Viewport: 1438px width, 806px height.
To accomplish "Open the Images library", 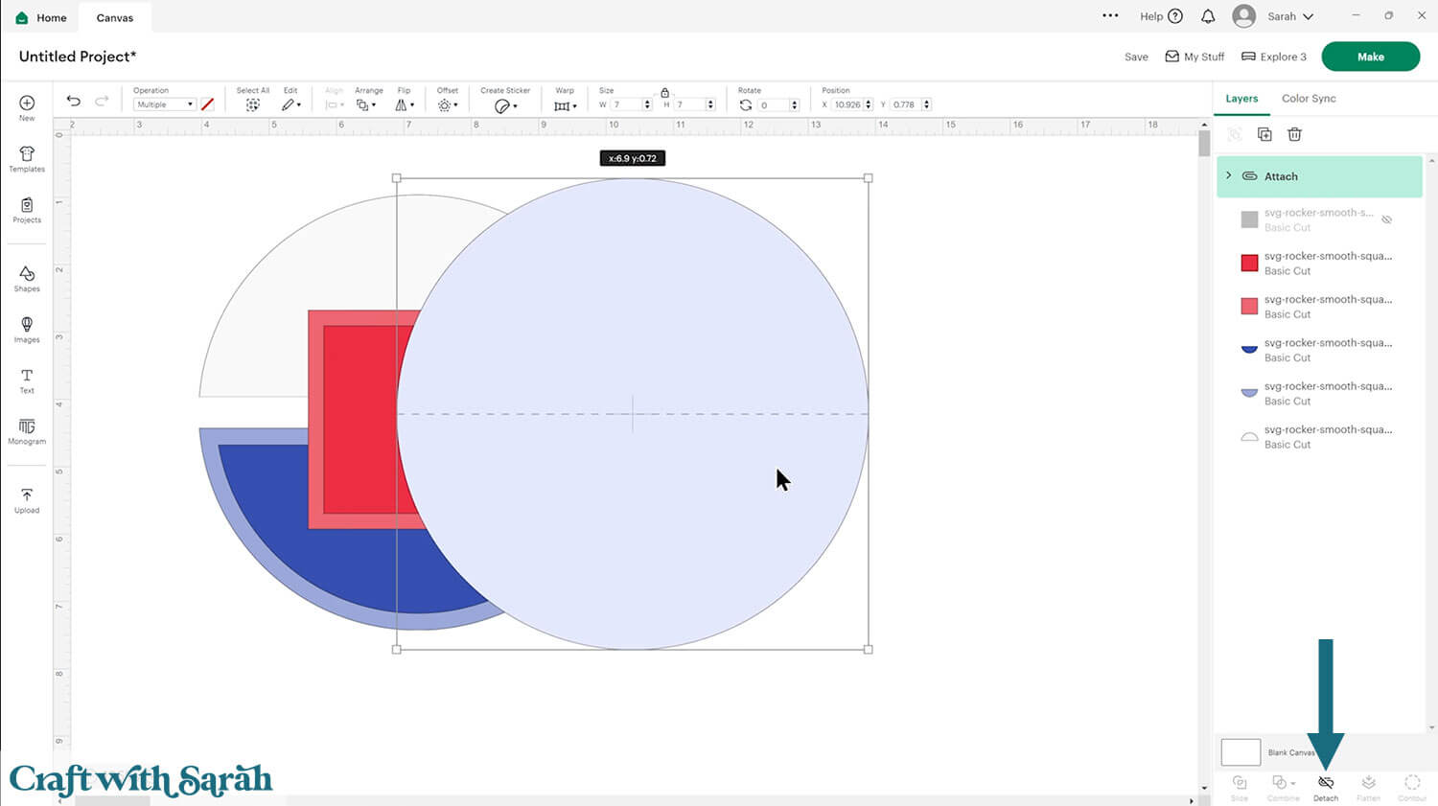I will click(x=27, y=329).
